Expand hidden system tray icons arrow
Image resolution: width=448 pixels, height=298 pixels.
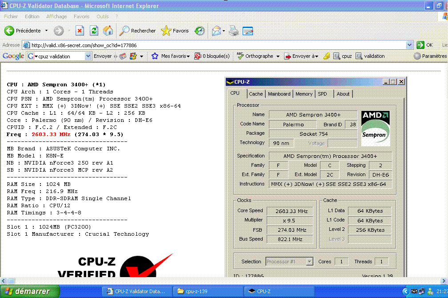point(405,291)
